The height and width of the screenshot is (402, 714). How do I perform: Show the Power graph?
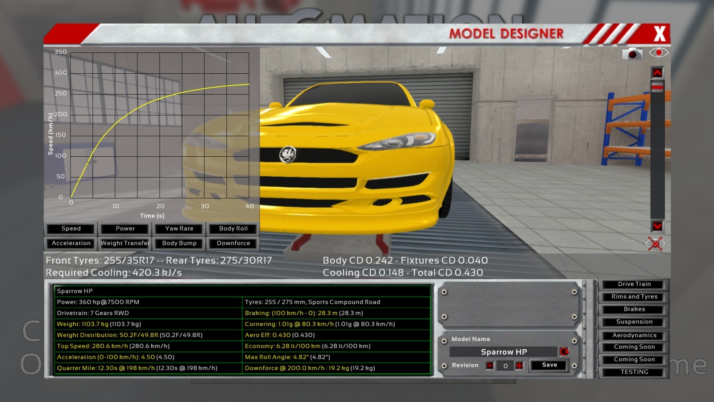pos(125,229)
